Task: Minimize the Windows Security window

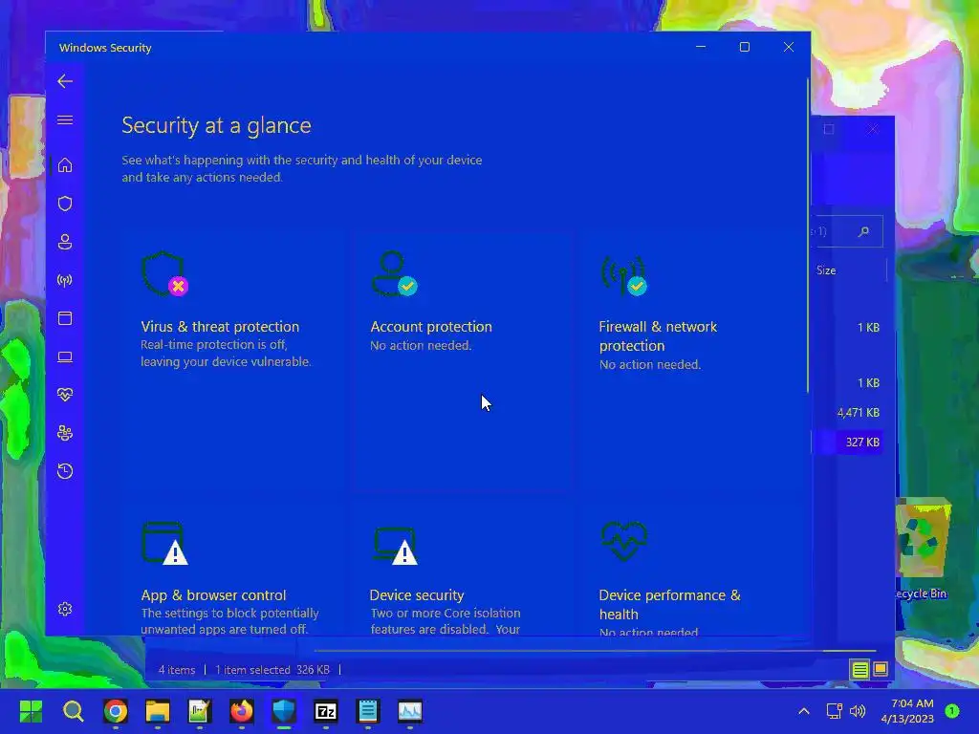Action: (701, 47)
